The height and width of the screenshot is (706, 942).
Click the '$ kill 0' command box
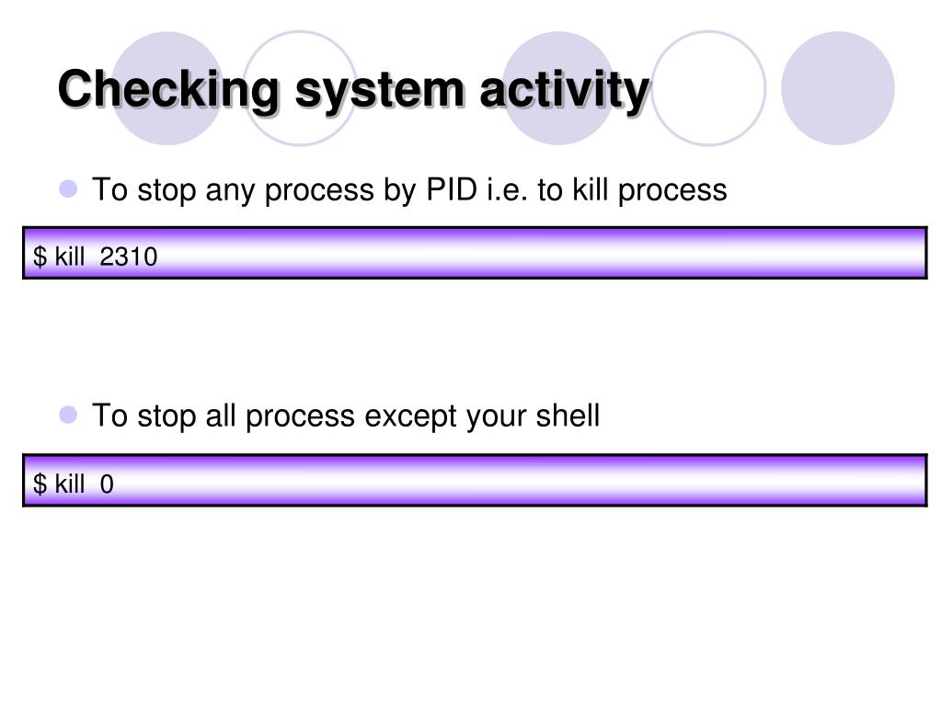pos(475,480)
